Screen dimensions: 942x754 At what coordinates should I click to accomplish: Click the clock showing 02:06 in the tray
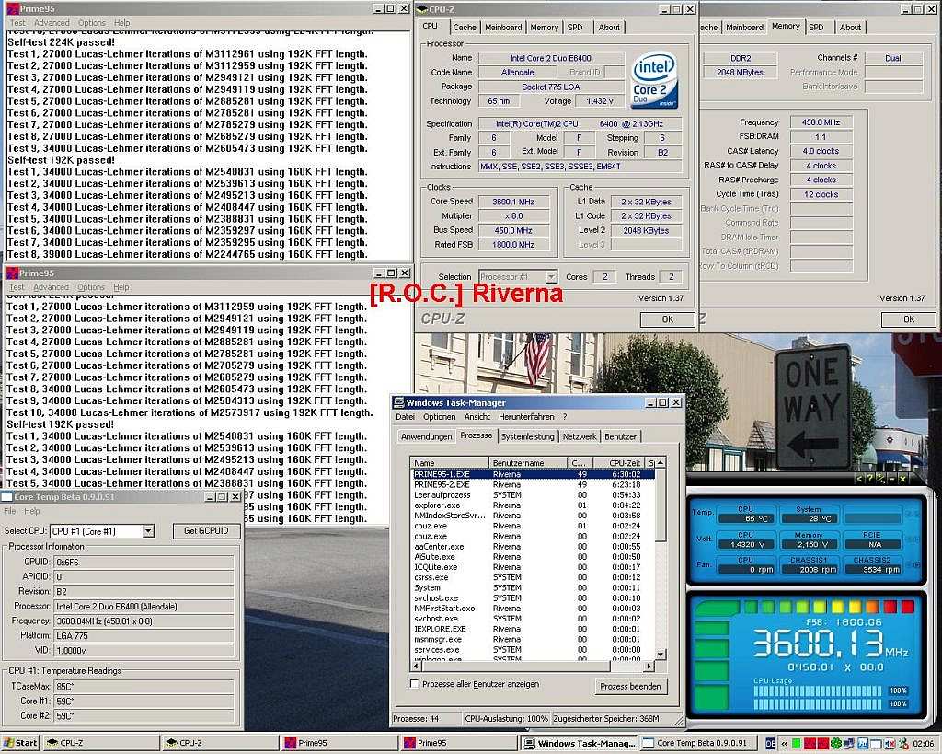click(x=924, y=744)
